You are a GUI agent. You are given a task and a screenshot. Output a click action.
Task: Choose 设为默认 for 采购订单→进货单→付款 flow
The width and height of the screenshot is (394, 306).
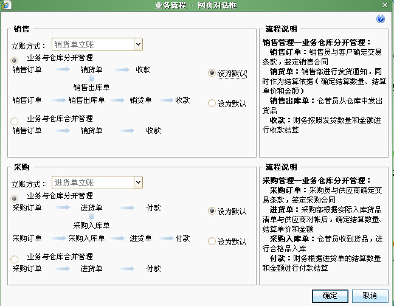pos(212,210)
